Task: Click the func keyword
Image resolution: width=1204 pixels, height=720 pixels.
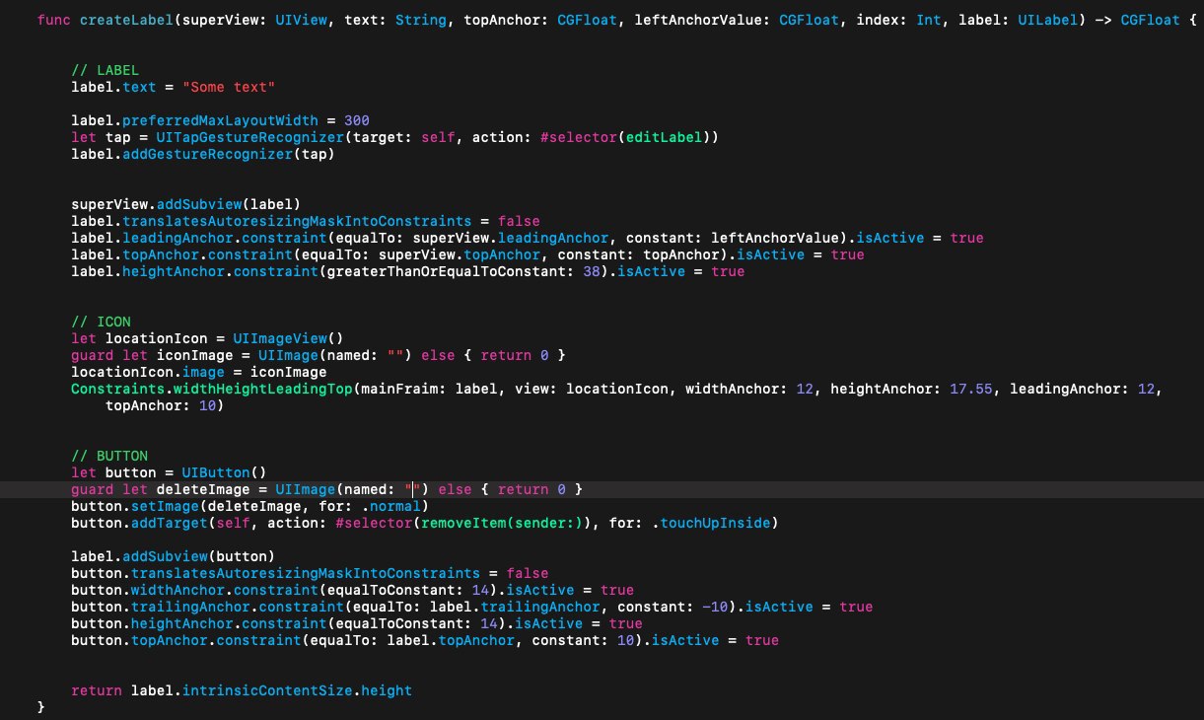Action: pyautogui.click(x=54, y=20)
